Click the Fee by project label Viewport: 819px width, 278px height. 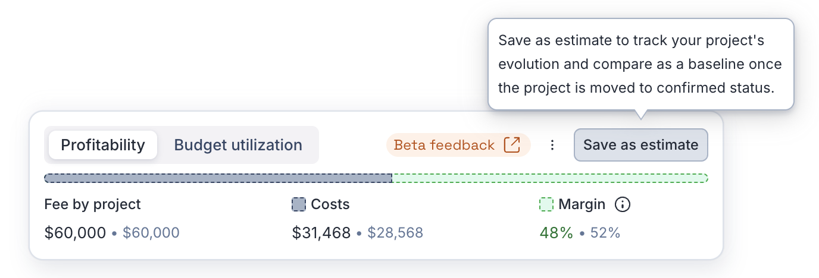point(92,205)
